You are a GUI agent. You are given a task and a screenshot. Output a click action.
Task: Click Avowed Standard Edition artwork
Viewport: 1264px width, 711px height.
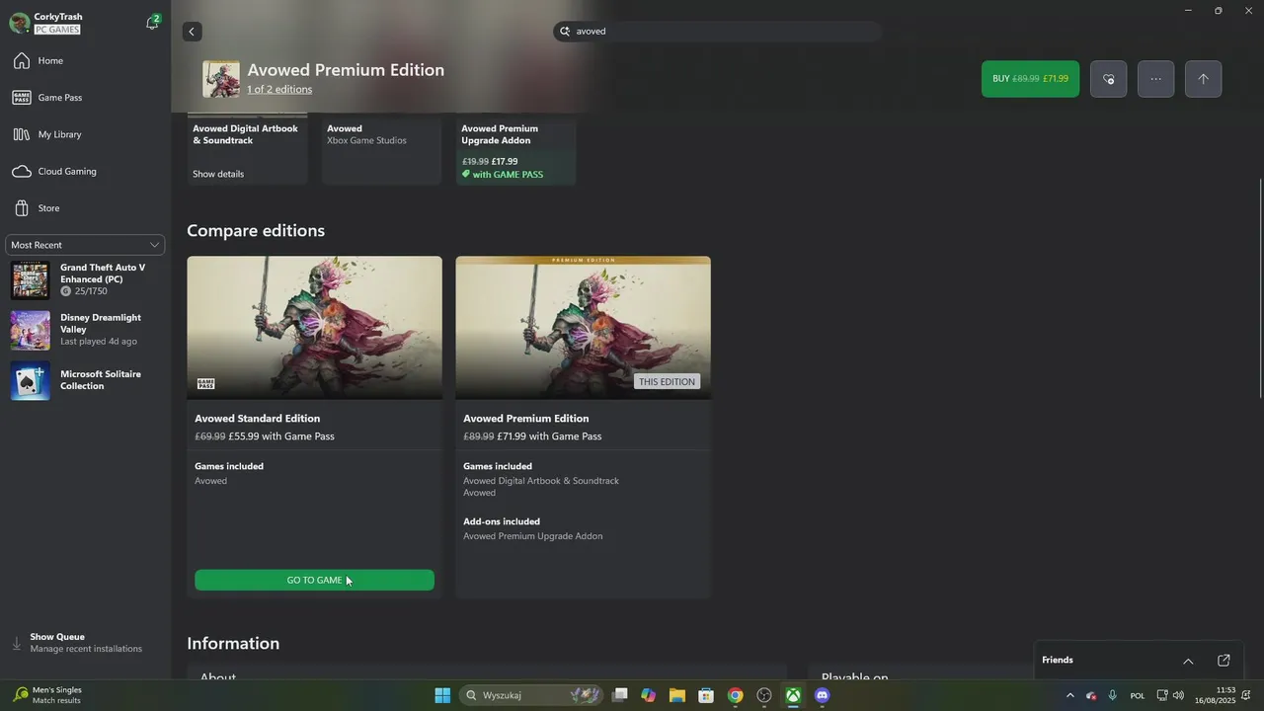[315, 328]
